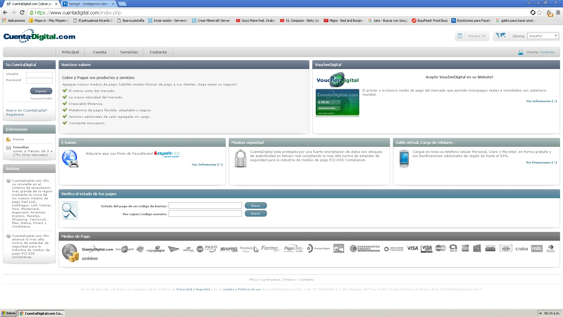
Task: Click Buscar next to the codigo de barras field
Action: click(256, 205)
